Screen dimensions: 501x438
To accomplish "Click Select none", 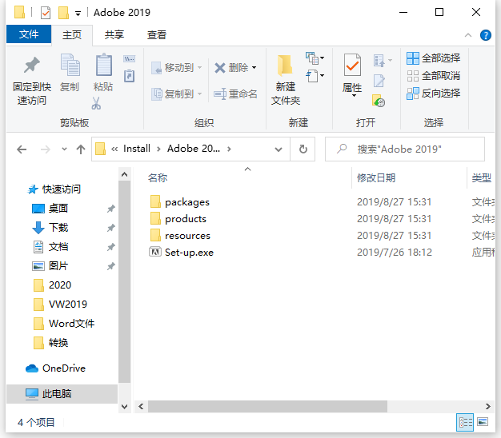I will tap(433, 76).
